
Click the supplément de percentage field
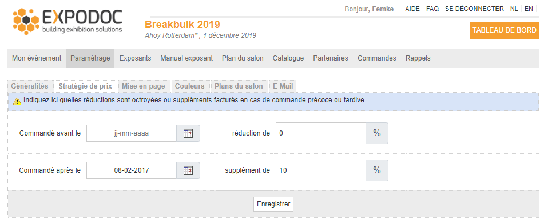(x=320, y=170)
